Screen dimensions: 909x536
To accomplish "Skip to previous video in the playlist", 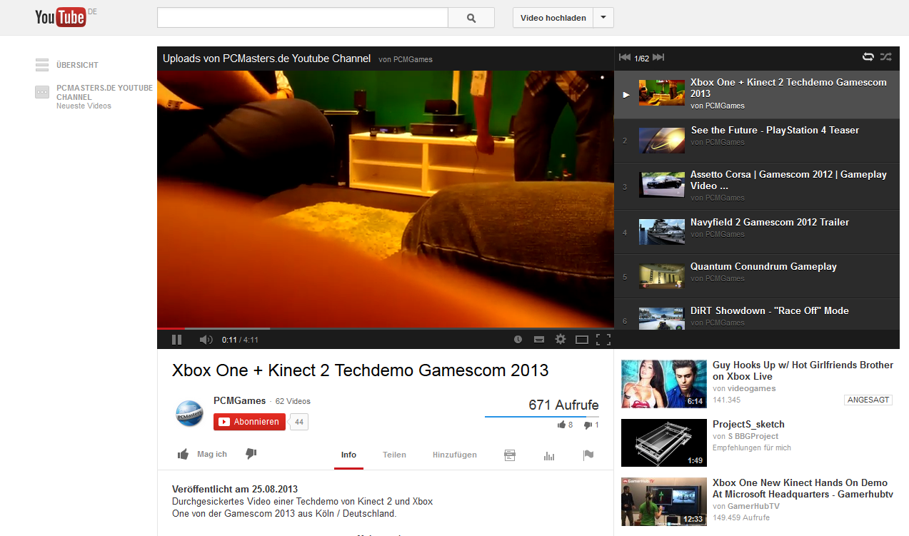I will tap(625, 58).
